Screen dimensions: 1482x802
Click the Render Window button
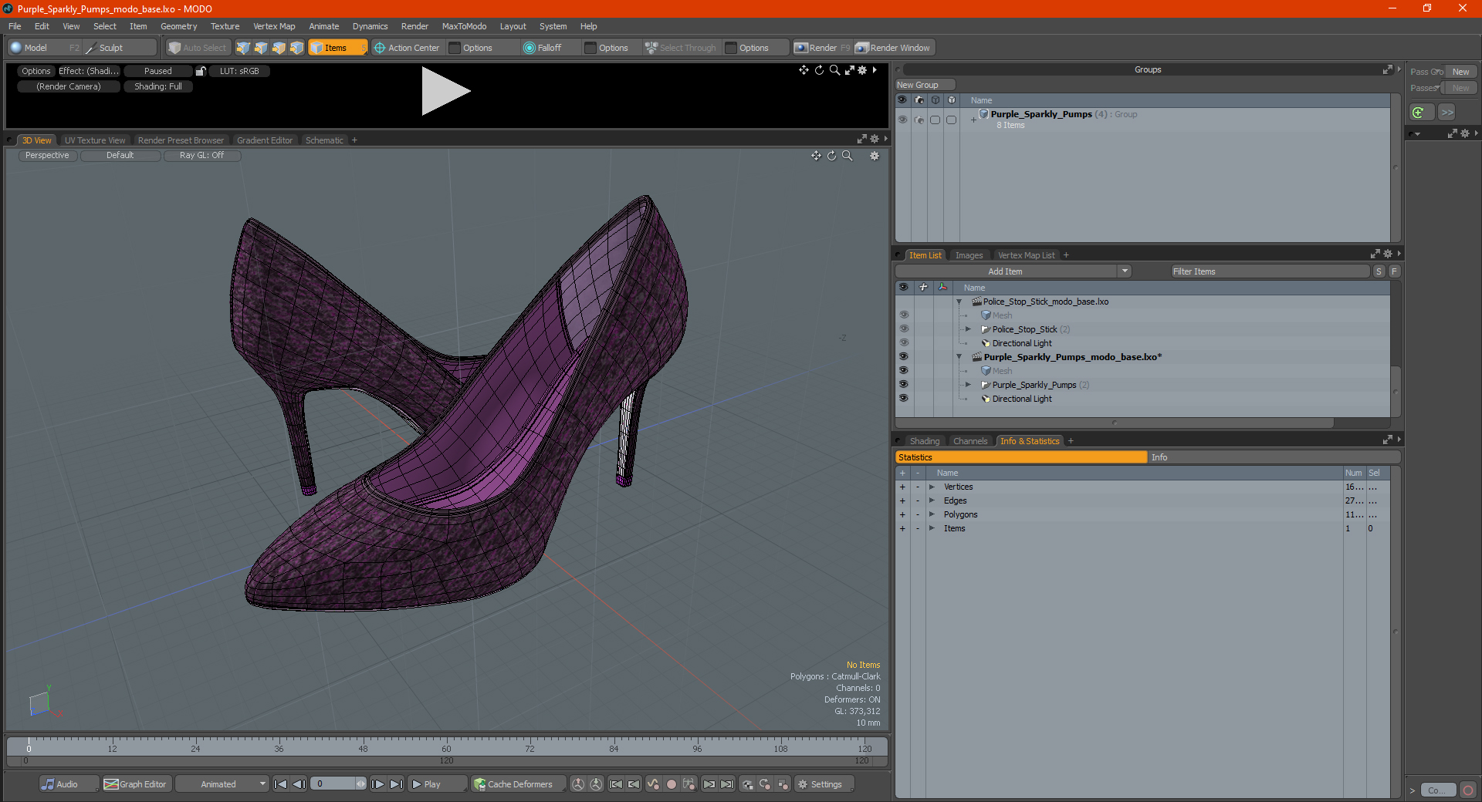click(894, 48)
